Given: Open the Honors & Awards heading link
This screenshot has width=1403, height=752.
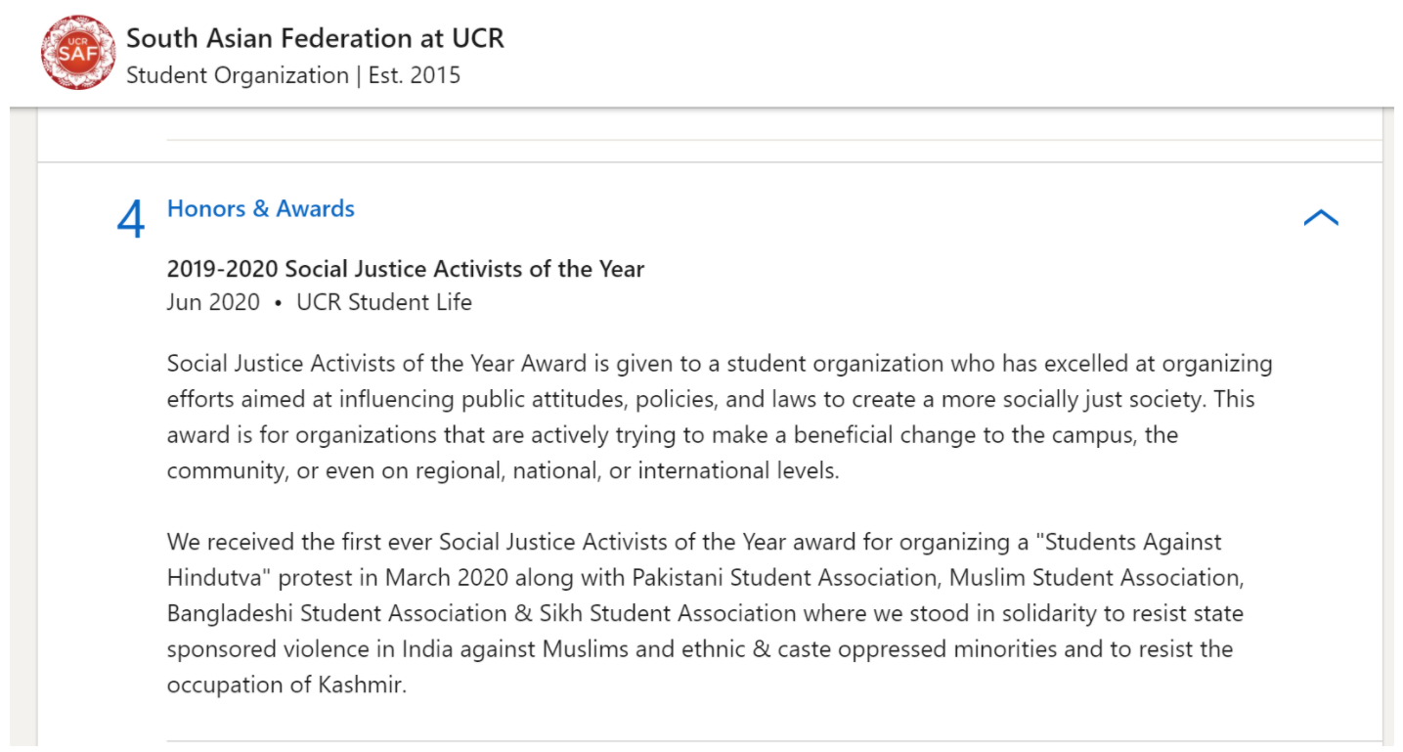Looking at the screenshot, I should click(260, 208).
